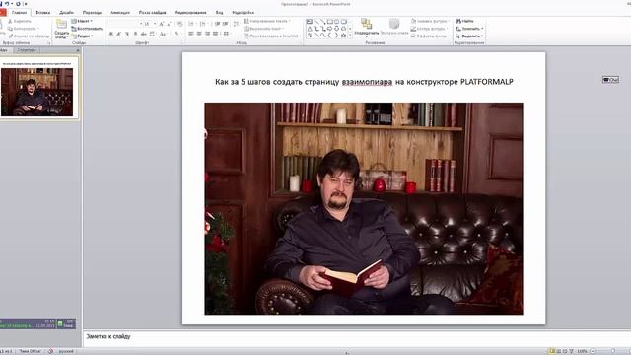Viewport: 631px width, 355px height.
Task: Open Преобразовать в SmartArt dropdown
Action: [272, 36]
